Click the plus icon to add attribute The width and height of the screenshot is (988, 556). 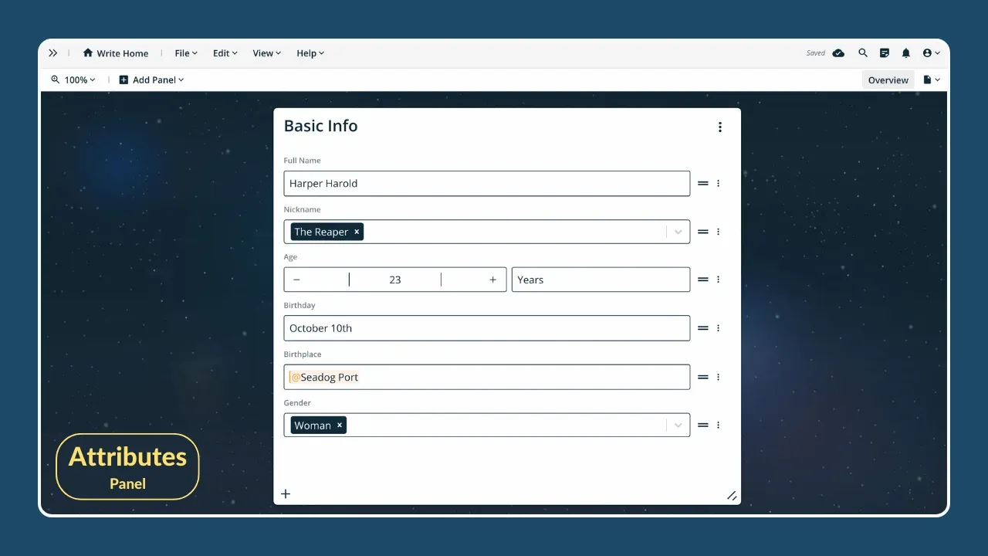point(286,494)
